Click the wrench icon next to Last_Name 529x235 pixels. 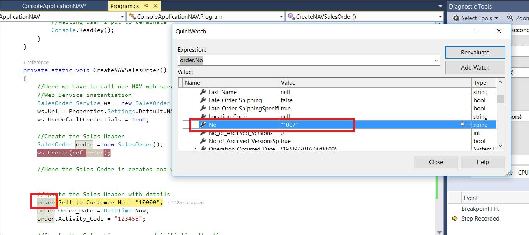pos(203,92)
